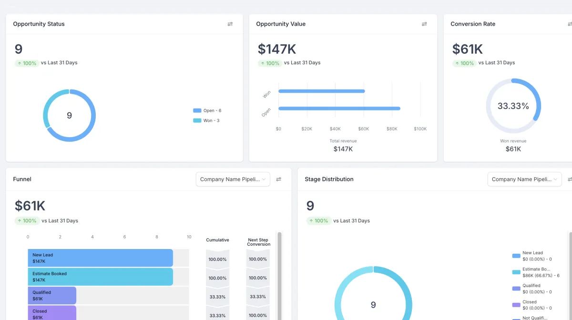The height and width of the screenshot is (320, 572).
Task: Click 'Conversion Rate' widget title
Action: pyautogui.click(x=473, y=24)
